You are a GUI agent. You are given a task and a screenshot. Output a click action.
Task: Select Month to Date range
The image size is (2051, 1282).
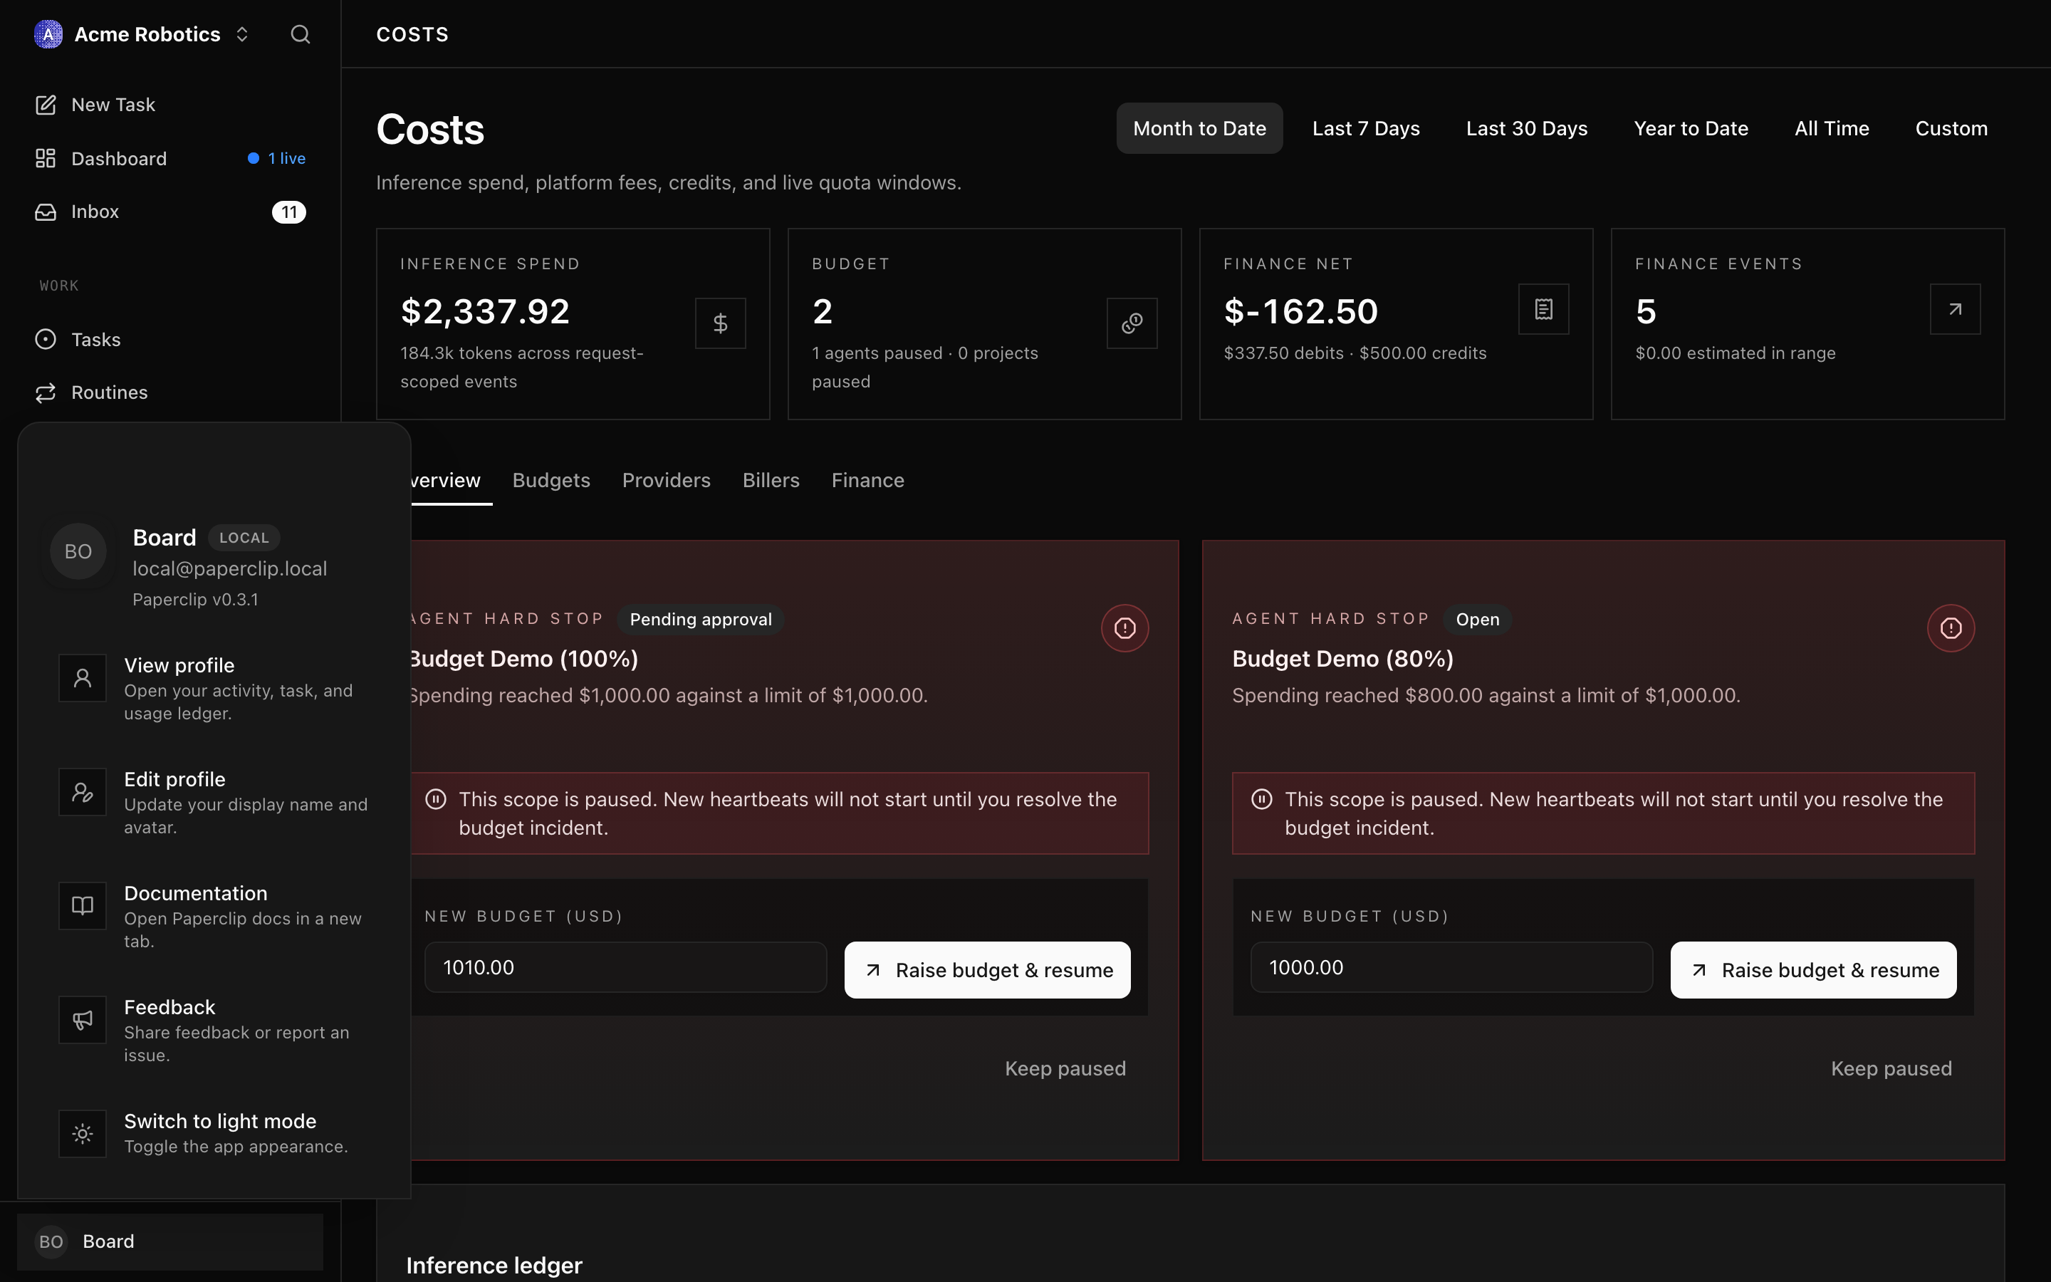(x=1199, y=128)
